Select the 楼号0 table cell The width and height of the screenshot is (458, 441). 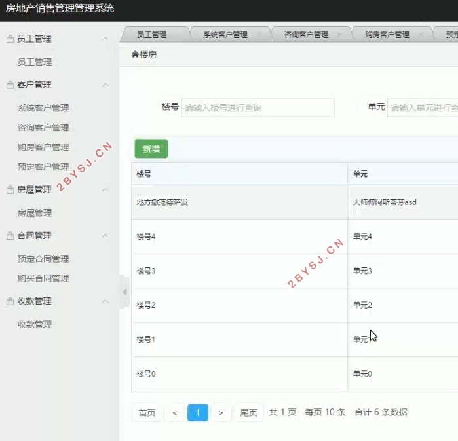(240, 374)
